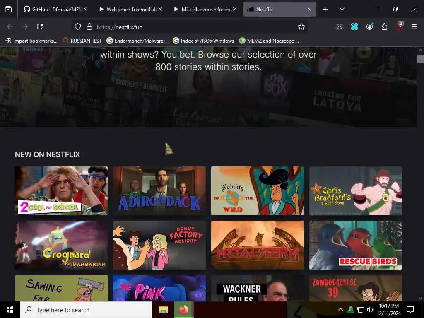Open the Firefox account icon
The height and width of the screenshot is (318, 424).
pyautogui.click(x=369, y=26)
